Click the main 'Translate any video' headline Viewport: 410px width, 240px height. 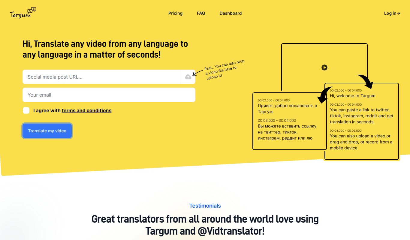coord(105,49)
